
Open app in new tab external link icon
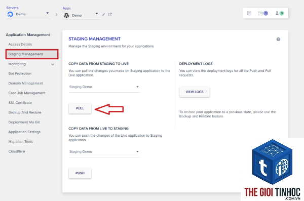click(110, 15)
